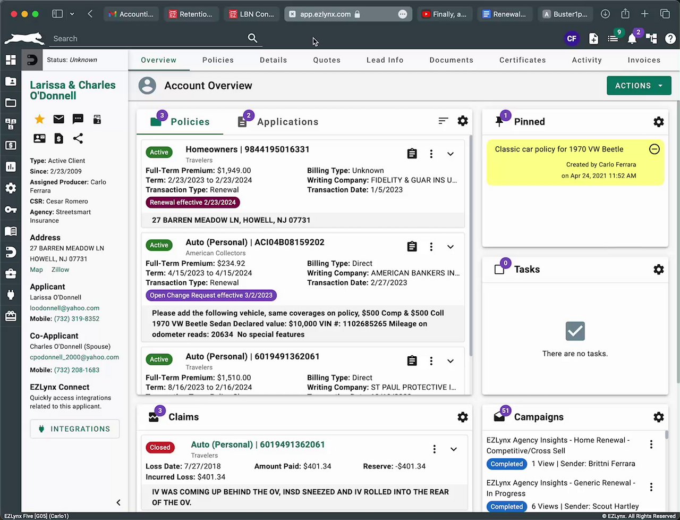Open Safari sidebar options dropdown arrow

coord(72,14)
